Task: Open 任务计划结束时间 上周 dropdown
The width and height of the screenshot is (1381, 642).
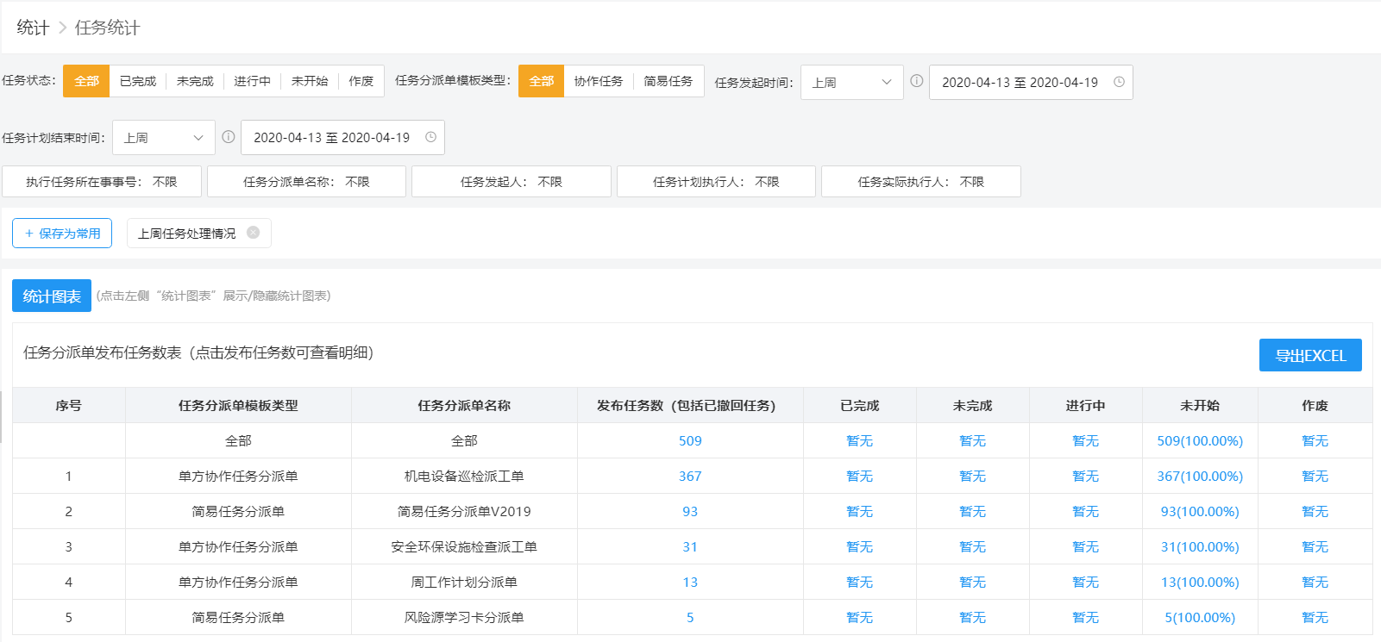Action: coord(163,137)
